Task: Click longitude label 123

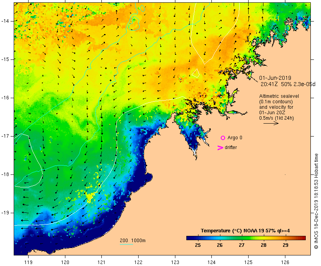Action: click(x=175, y=262)
